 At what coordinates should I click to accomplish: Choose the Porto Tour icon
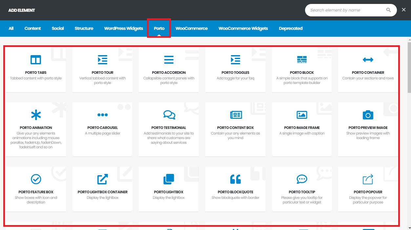tap(102, 60)
